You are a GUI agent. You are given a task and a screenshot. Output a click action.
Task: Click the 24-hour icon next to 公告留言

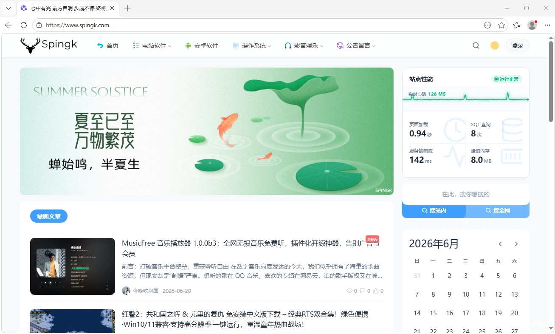pyautogui.click(x=340, y=45)
